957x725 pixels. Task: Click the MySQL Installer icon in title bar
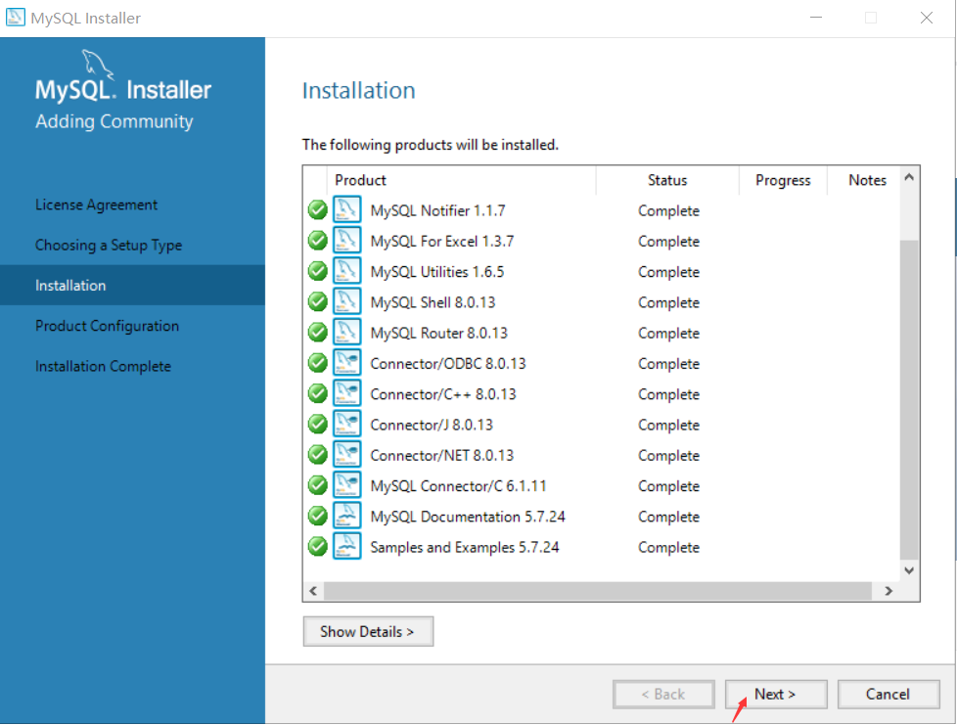tap(15, 18)
